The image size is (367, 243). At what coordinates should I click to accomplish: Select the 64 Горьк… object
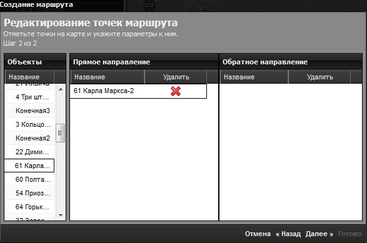(x=30, y=207)
